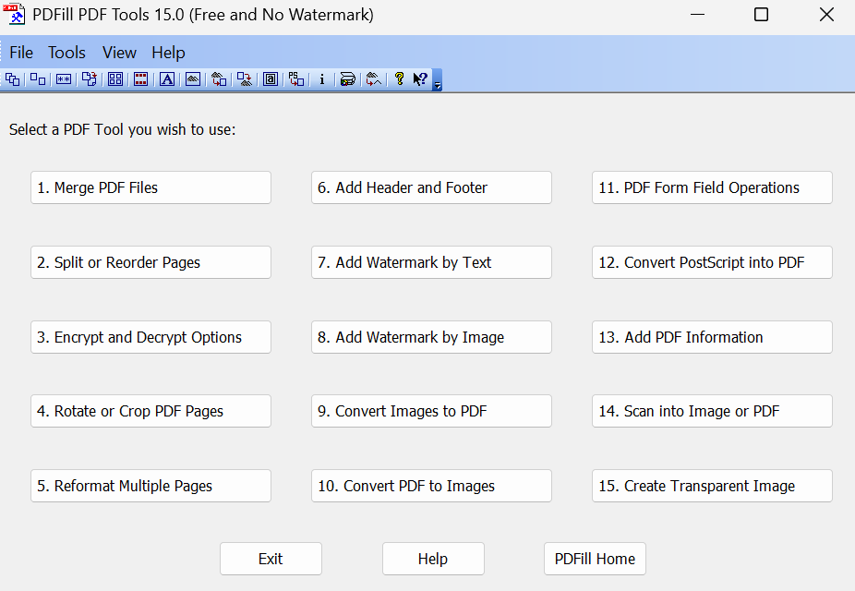This screenshot has height=591, width=855.
Task: Click the context help arrow-question icon
Action: [x=420, y=79]
